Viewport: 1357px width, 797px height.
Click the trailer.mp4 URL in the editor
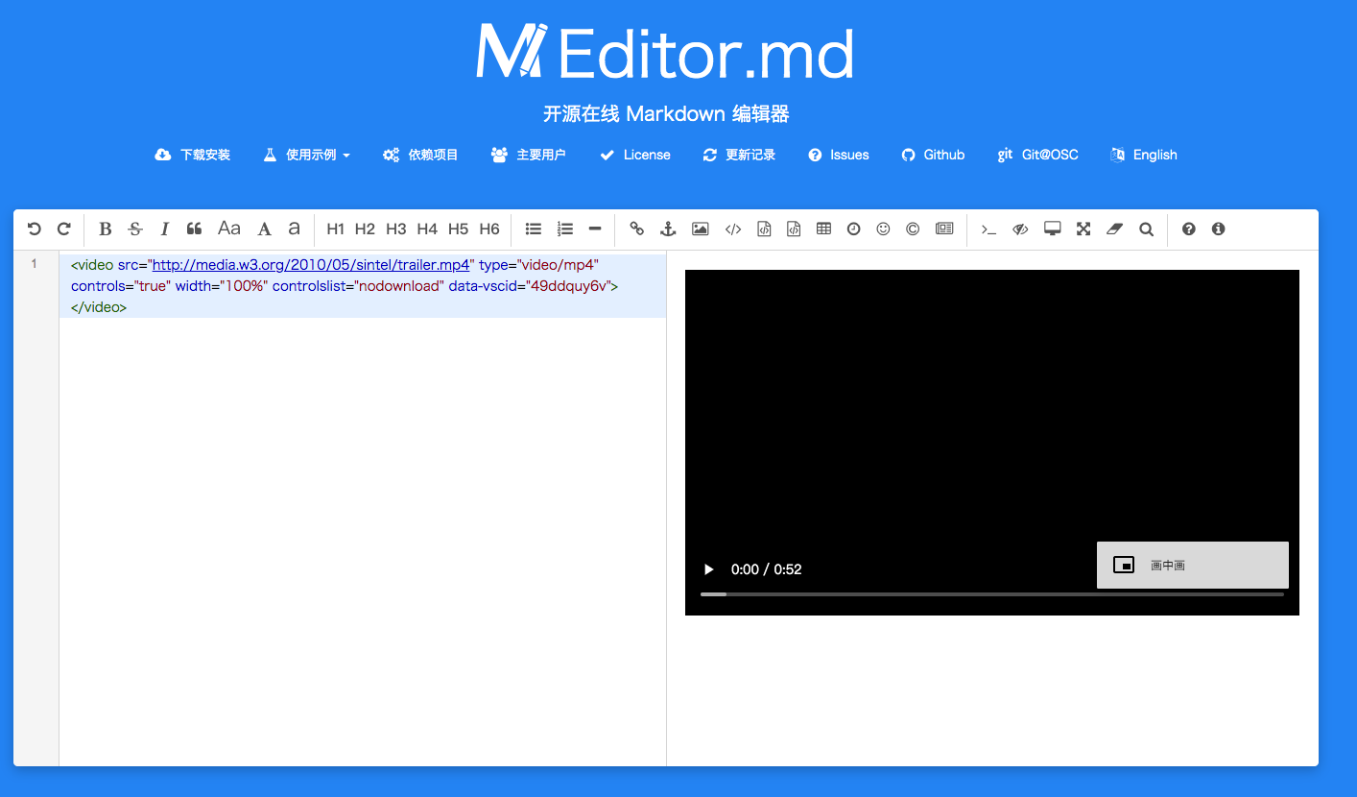[310, 264]
